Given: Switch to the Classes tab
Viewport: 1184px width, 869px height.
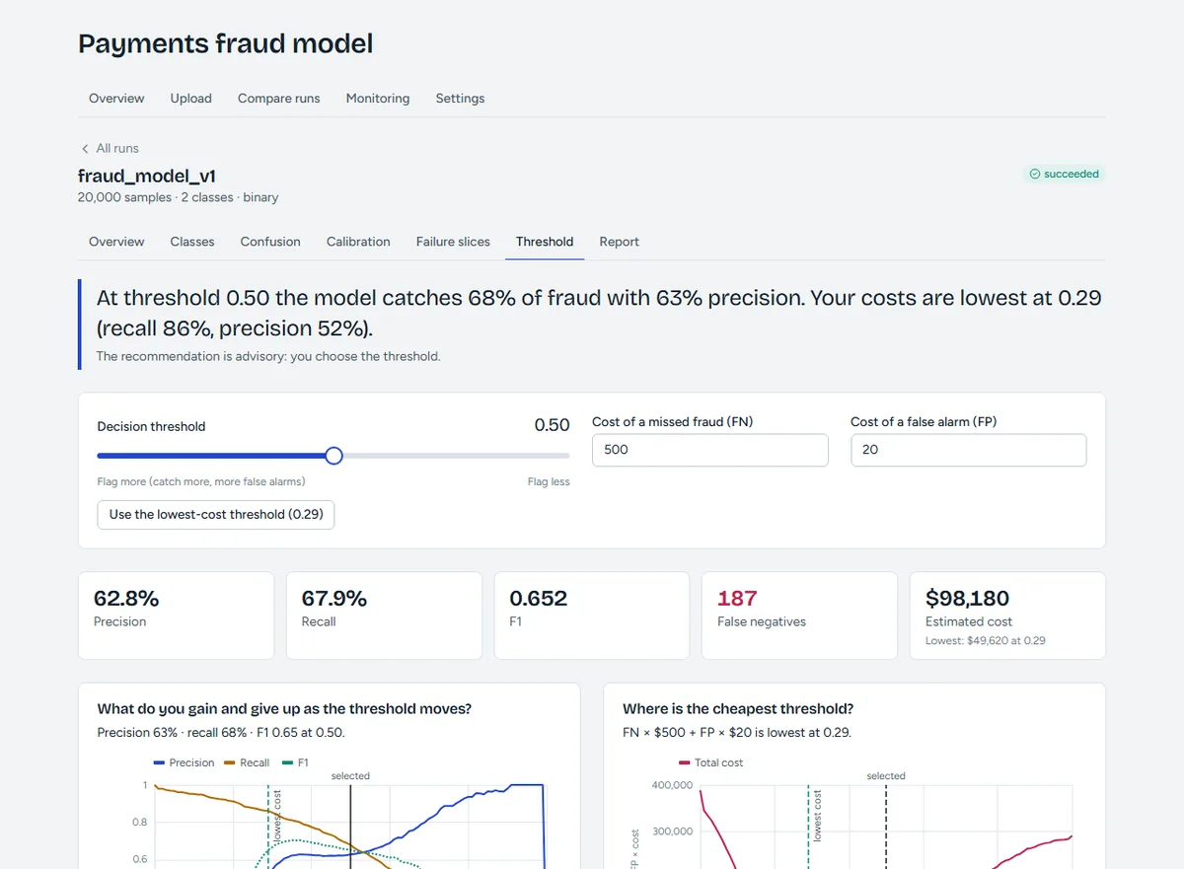Looking at the screenshot, I should (192, 242).
